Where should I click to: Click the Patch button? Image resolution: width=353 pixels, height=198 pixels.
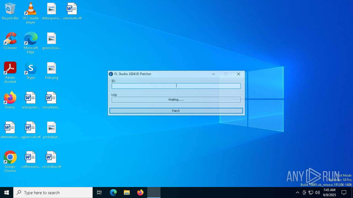tap(176, 111)
